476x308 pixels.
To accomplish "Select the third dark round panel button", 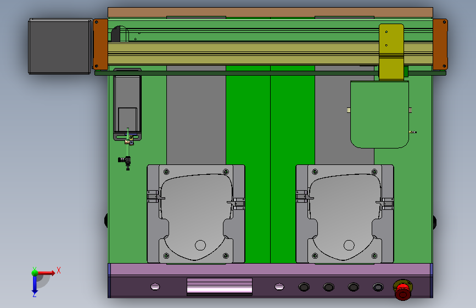I will tap(354, 287).
